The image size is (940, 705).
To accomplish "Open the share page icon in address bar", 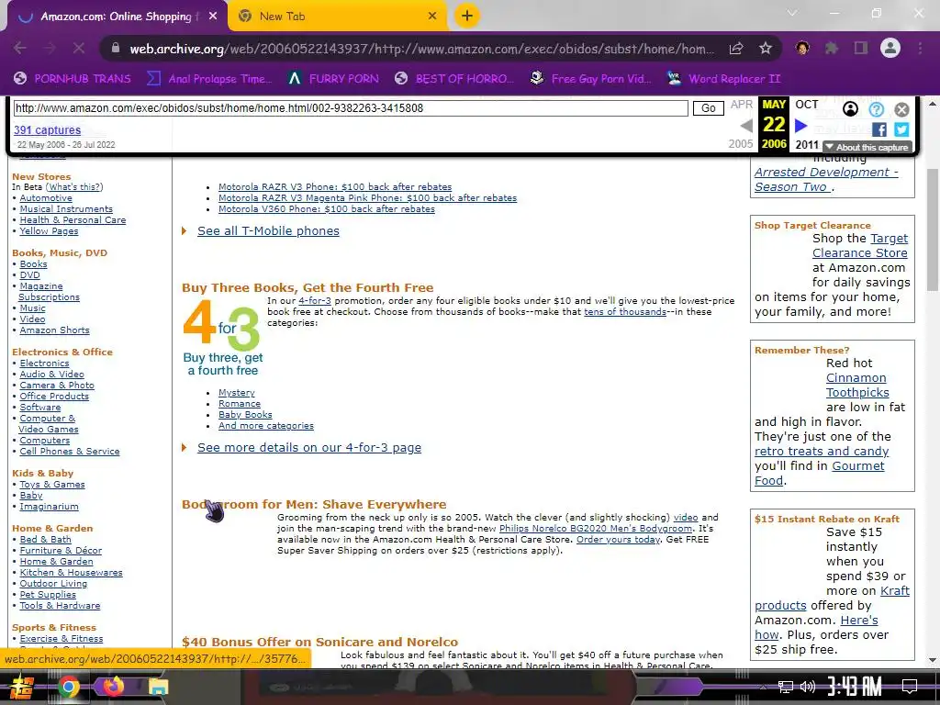I will (x=736, y=49).
